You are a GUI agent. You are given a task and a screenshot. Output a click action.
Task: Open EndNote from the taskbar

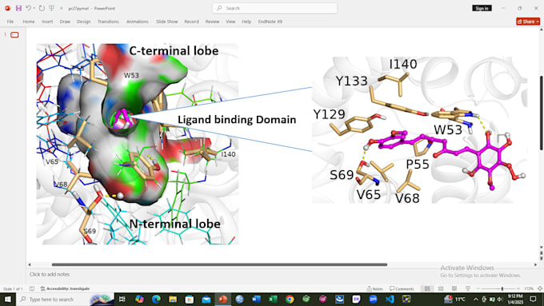click(356, 299)
